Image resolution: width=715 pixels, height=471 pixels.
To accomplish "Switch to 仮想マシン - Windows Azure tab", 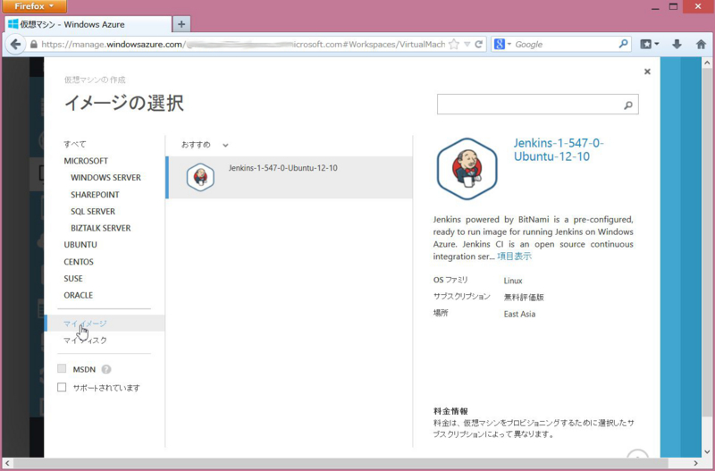I will click(x=88, y=24).
